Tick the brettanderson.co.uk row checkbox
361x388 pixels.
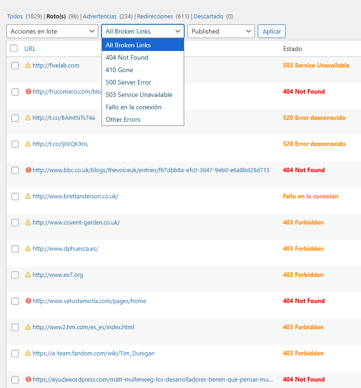pos(15,197)
